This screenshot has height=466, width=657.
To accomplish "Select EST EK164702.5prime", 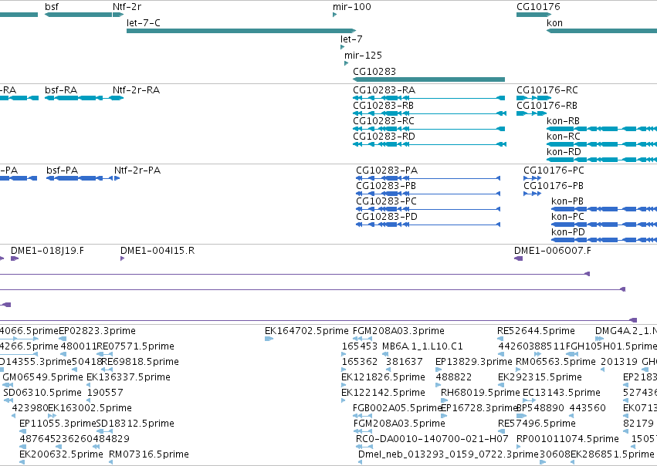I will pyautogui.click(x=306, y=331).
